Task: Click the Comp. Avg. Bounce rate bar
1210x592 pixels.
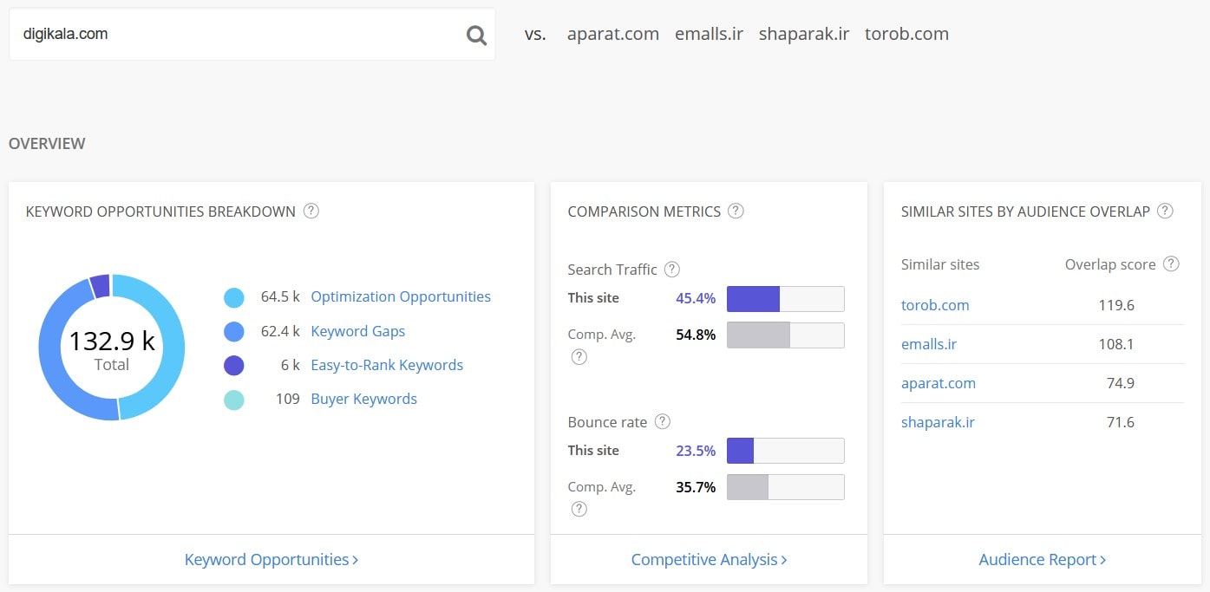Action: click(785, 487)
